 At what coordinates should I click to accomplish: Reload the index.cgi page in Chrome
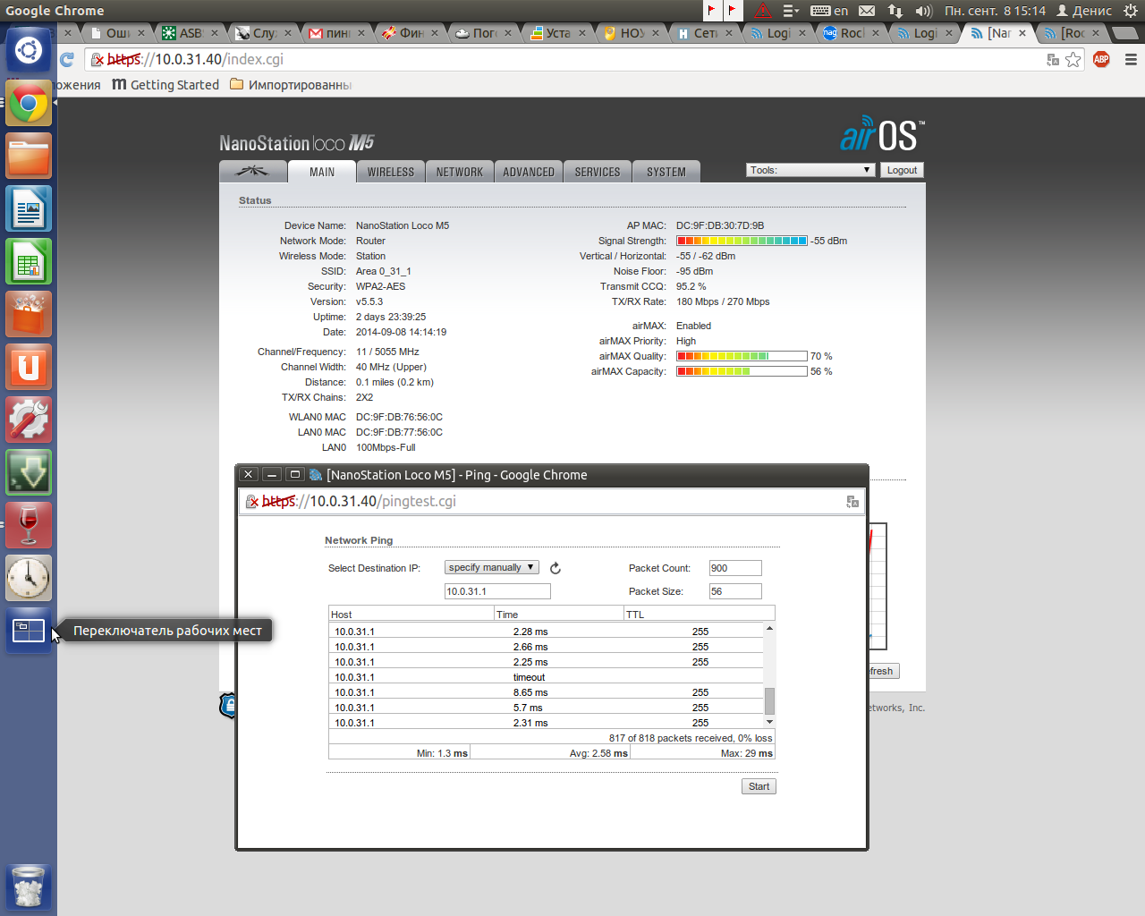67,59
